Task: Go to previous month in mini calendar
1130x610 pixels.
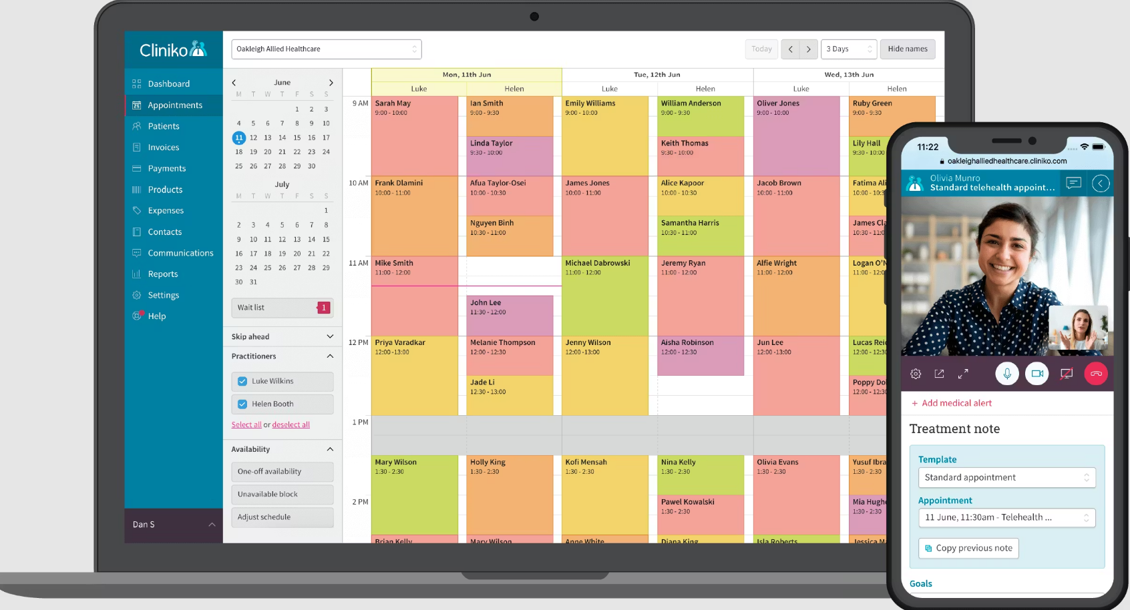Action: [234, 83]
